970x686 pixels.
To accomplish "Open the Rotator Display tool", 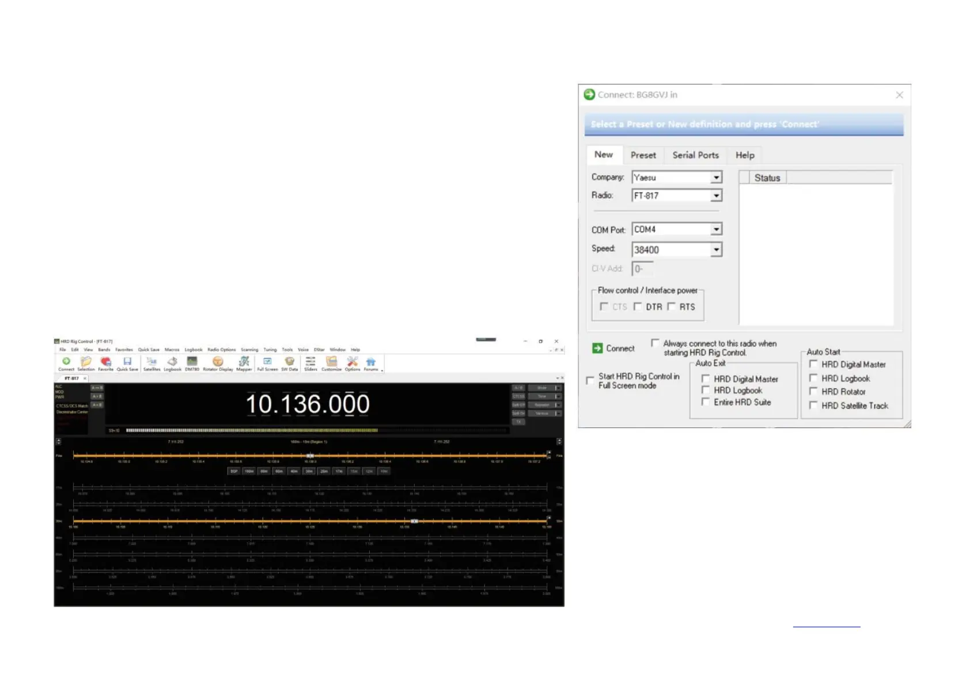I will (x=218, y=363).
